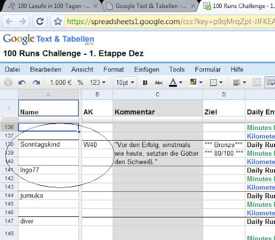Screen dimensions: 275x240
Task: Click the merge cells icon
Action: (x=257, y=83)
